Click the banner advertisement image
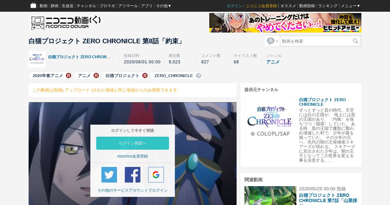The width and height of the screenshot is (390, 205). click(x=285, y=23)
